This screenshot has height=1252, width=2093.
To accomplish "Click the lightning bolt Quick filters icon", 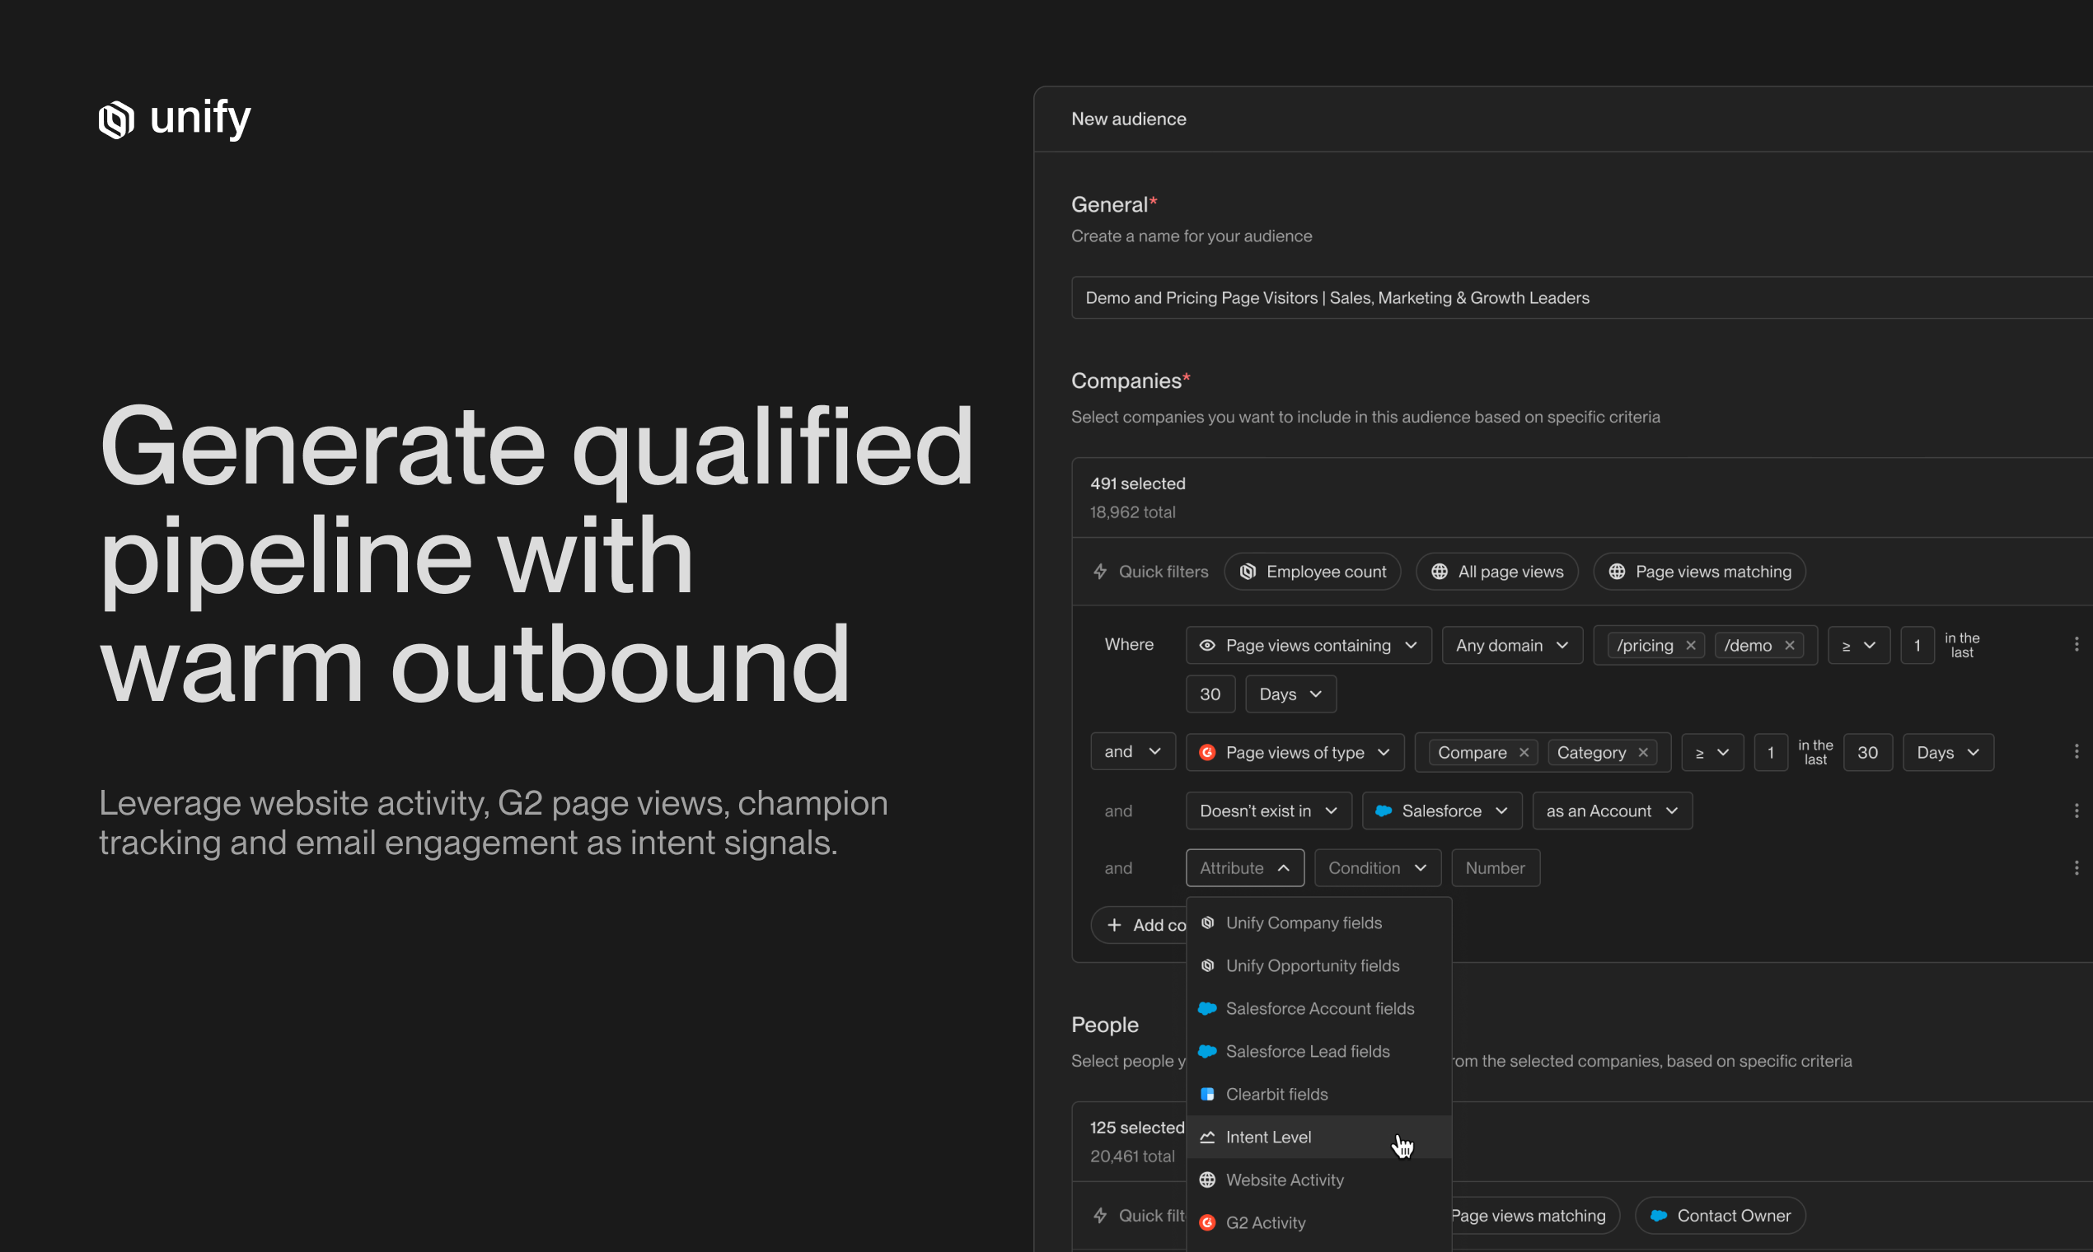I will pyautogui.click(x=1101, y=571).
